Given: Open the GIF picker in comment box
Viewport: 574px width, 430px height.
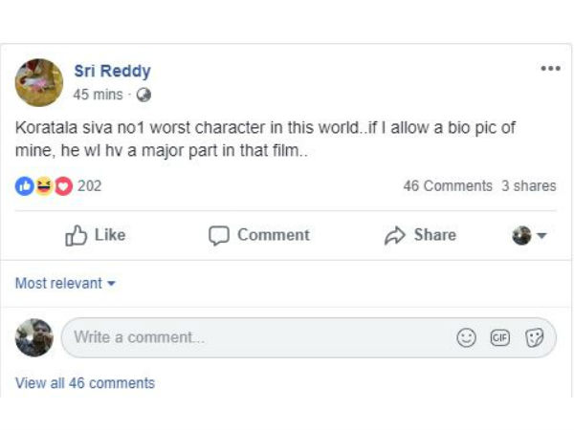Looking at the screenshot, I should pos(499,338).
